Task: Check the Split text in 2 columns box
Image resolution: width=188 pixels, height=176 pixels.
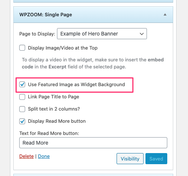Action: pos(22,109)
